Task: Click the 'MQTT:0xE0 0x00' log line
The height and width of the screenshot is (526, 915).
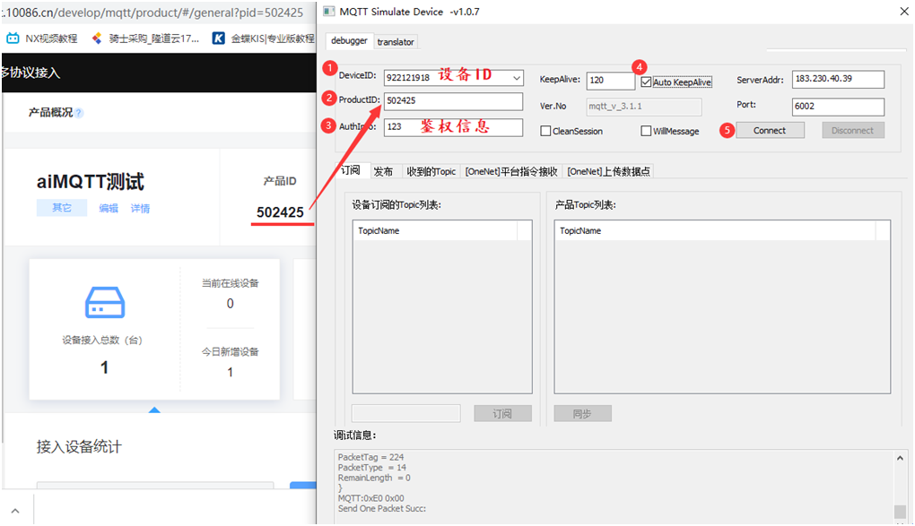Action: (371, 498)
